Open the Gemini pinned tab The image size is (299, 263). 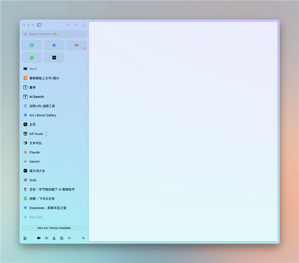(34, 162)
